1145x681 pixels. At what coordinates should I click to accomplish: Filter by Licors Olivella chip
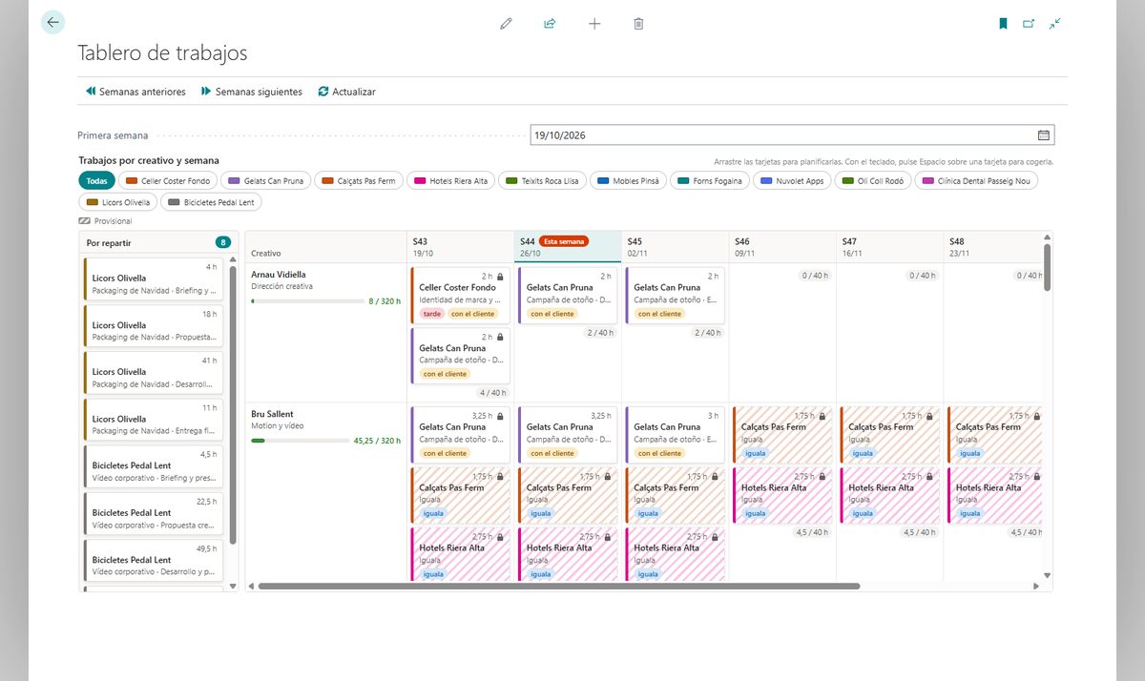117,202
